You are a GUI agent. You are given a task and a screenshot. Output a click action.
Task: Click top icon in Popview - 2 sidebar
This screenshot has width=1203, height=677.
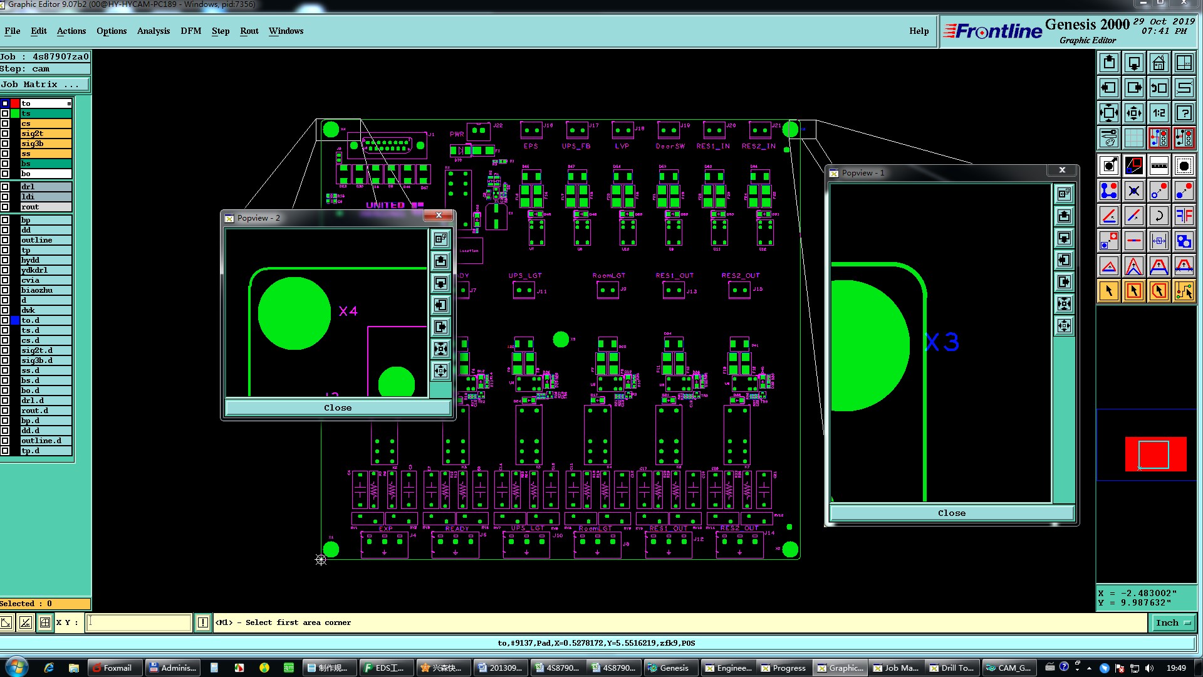[x=441, y=239]
